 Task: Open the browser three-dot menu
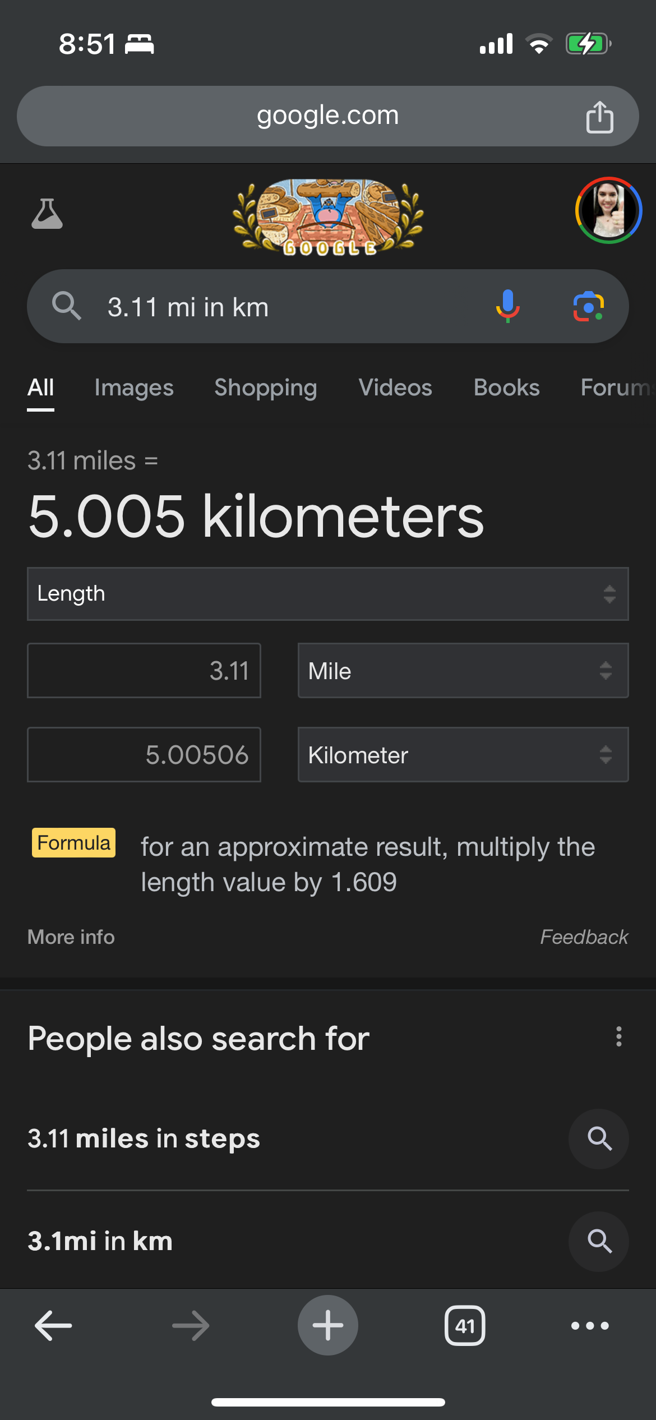click(x=590, y=1326)
